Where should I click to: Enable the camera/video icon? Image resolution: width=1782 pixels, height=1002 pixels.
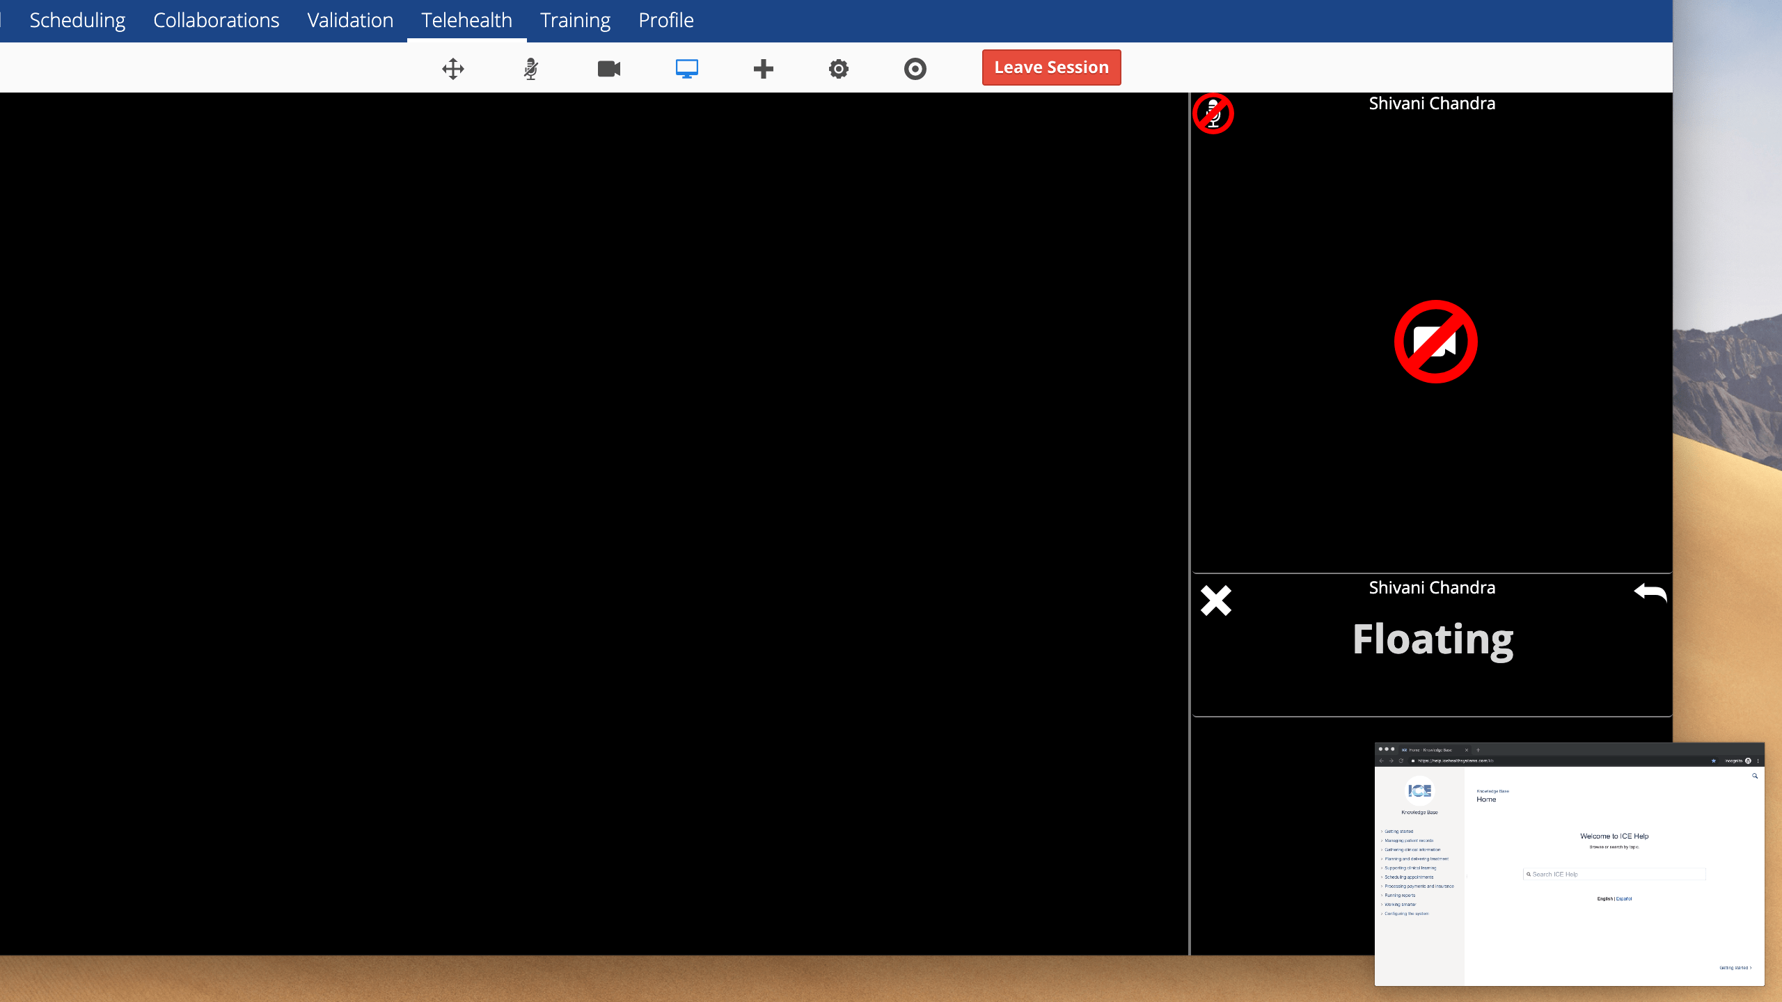(x=608, y=68)
